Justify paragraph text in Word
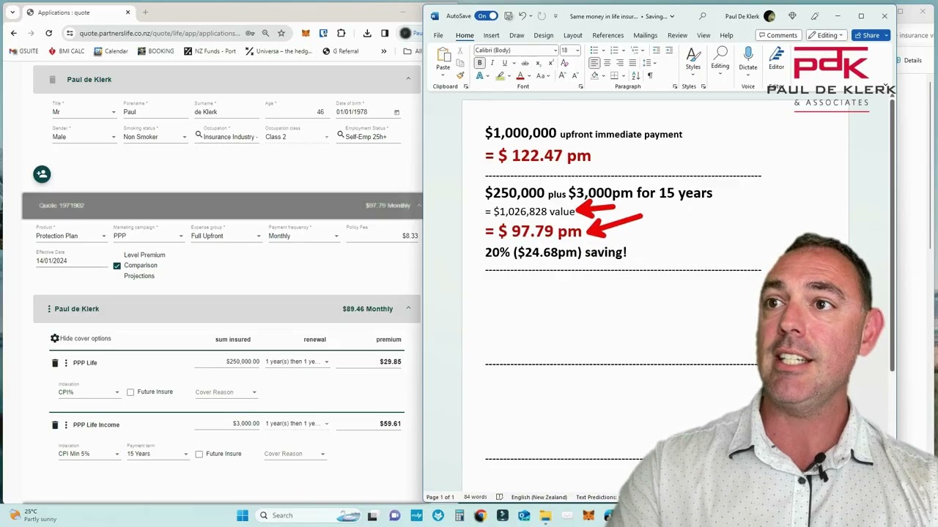Viewport: 938px width, 527px height. coord(632,63)
